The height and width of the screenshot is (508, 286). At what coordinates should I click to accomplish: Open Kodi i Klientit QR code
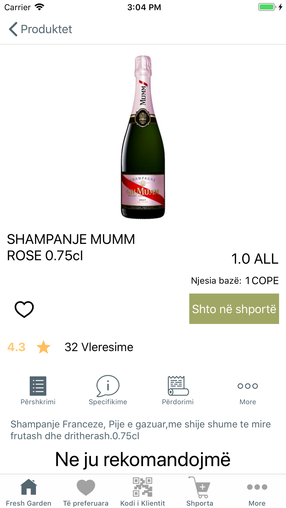[143, 491]
